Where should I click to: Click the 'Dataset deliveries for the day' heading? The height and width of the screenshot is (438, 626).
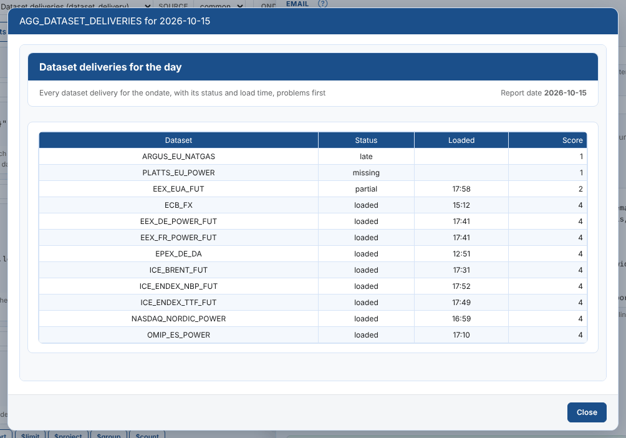(x=110, y=67)
